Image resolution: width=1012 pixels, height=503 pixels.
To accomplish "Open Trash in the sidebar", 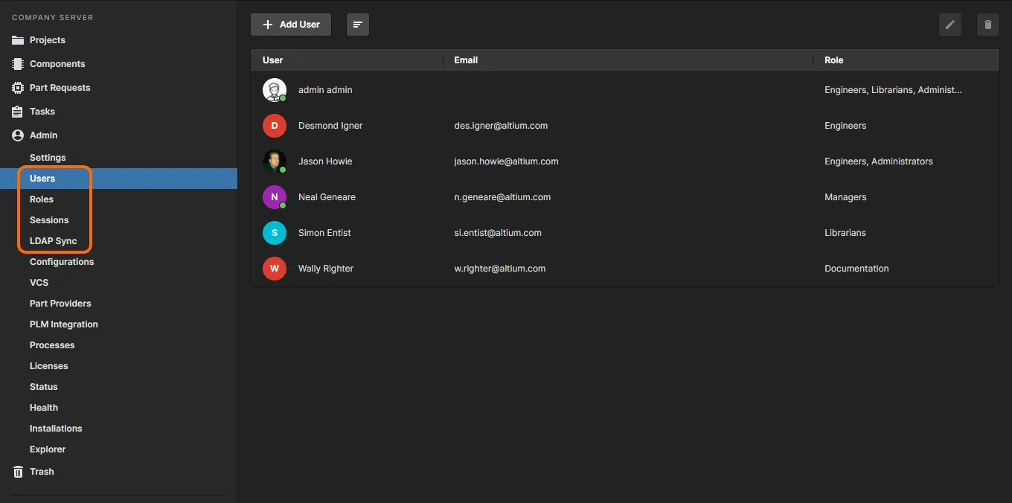I will (42, 472).
